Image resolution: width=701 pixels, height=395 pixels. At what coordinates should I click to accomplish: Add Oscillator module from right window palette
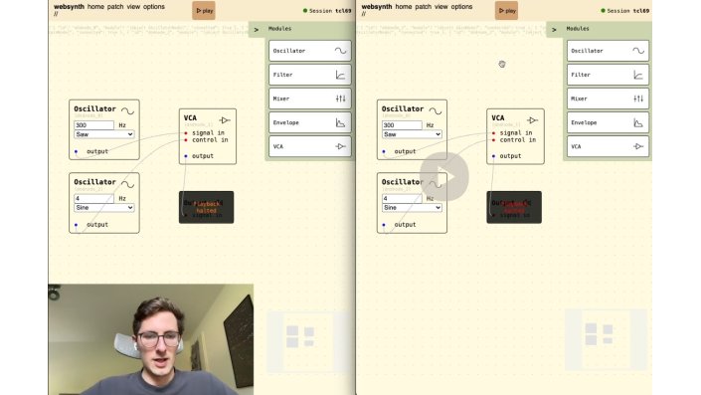[608, 51]
